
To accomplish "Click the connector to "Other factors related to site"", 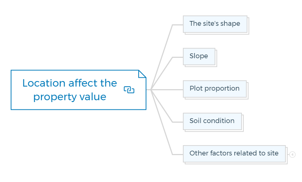I will [162, 125].
